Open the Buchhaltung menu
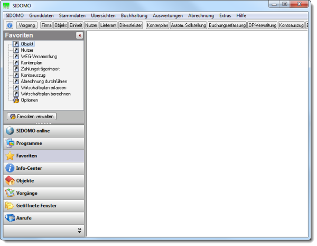This screenshot has height=246, width=317. click(x=134, y=15)
